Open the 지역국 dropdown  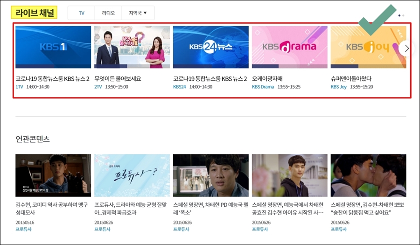(x=138, y=13)
